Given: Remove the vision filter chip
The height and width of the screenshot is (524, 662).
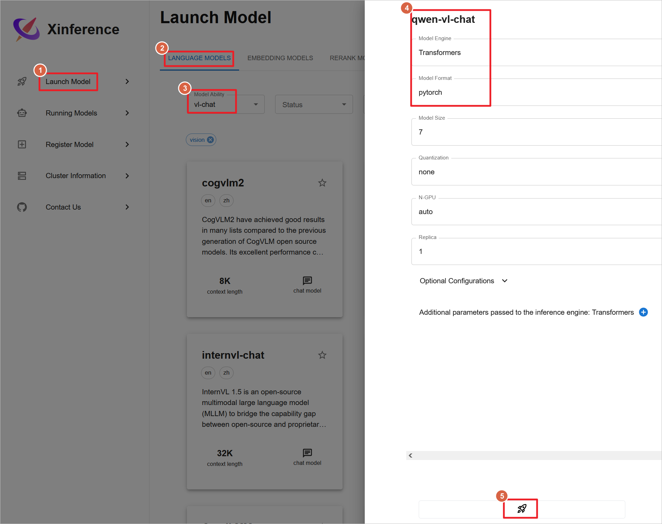Looking at the screenshot, I should tap(210, 140).
